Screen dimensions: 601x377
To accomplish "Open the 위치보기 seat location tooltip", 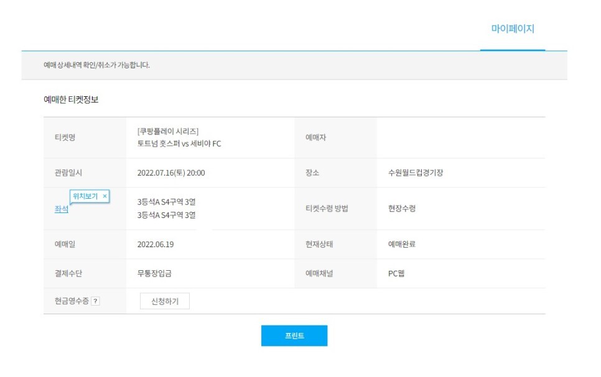I will (x=85, y=196).
